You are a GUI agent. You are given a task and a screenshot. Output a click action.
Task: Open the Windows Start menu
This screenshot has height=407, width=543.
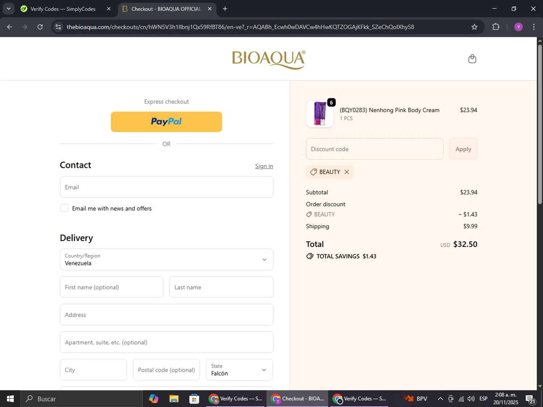coord(10,399)
